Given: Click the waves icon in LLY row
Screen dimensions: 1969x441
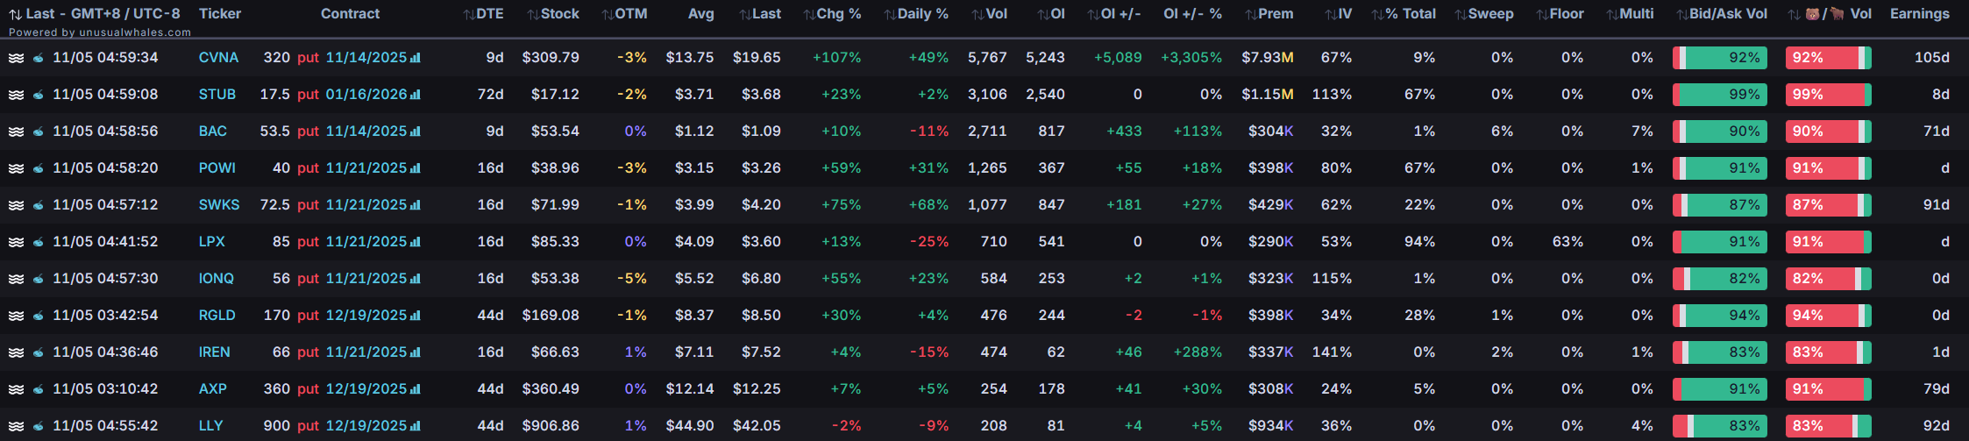Looking at the screenshot, I should (x=16, y=426).
